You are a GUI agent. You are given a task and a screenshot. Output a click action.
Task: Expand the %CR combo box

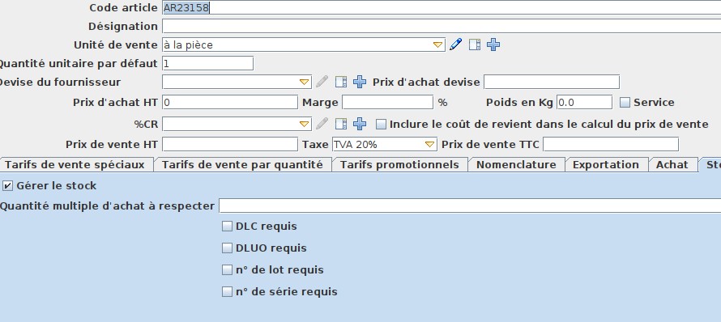305,124
